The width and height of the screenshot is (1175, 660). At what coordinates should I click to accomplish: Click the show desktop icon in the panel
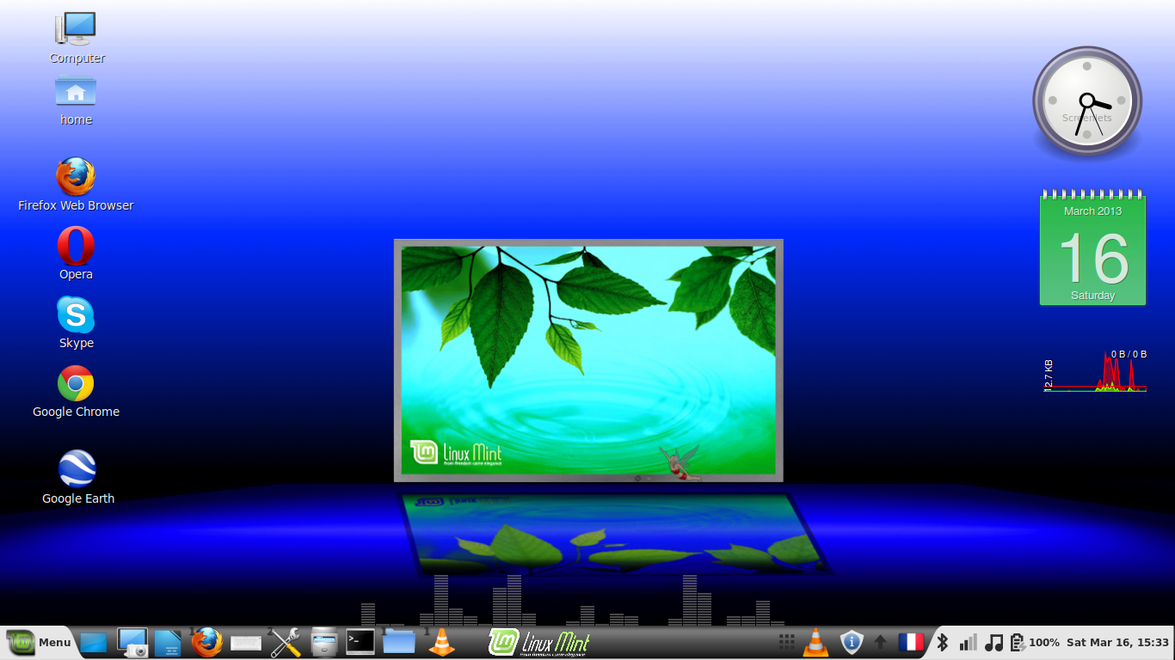94,642
